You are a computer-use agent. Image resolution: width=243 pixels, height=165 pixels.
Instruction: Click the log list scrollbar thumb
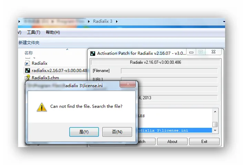click(215, 124)
